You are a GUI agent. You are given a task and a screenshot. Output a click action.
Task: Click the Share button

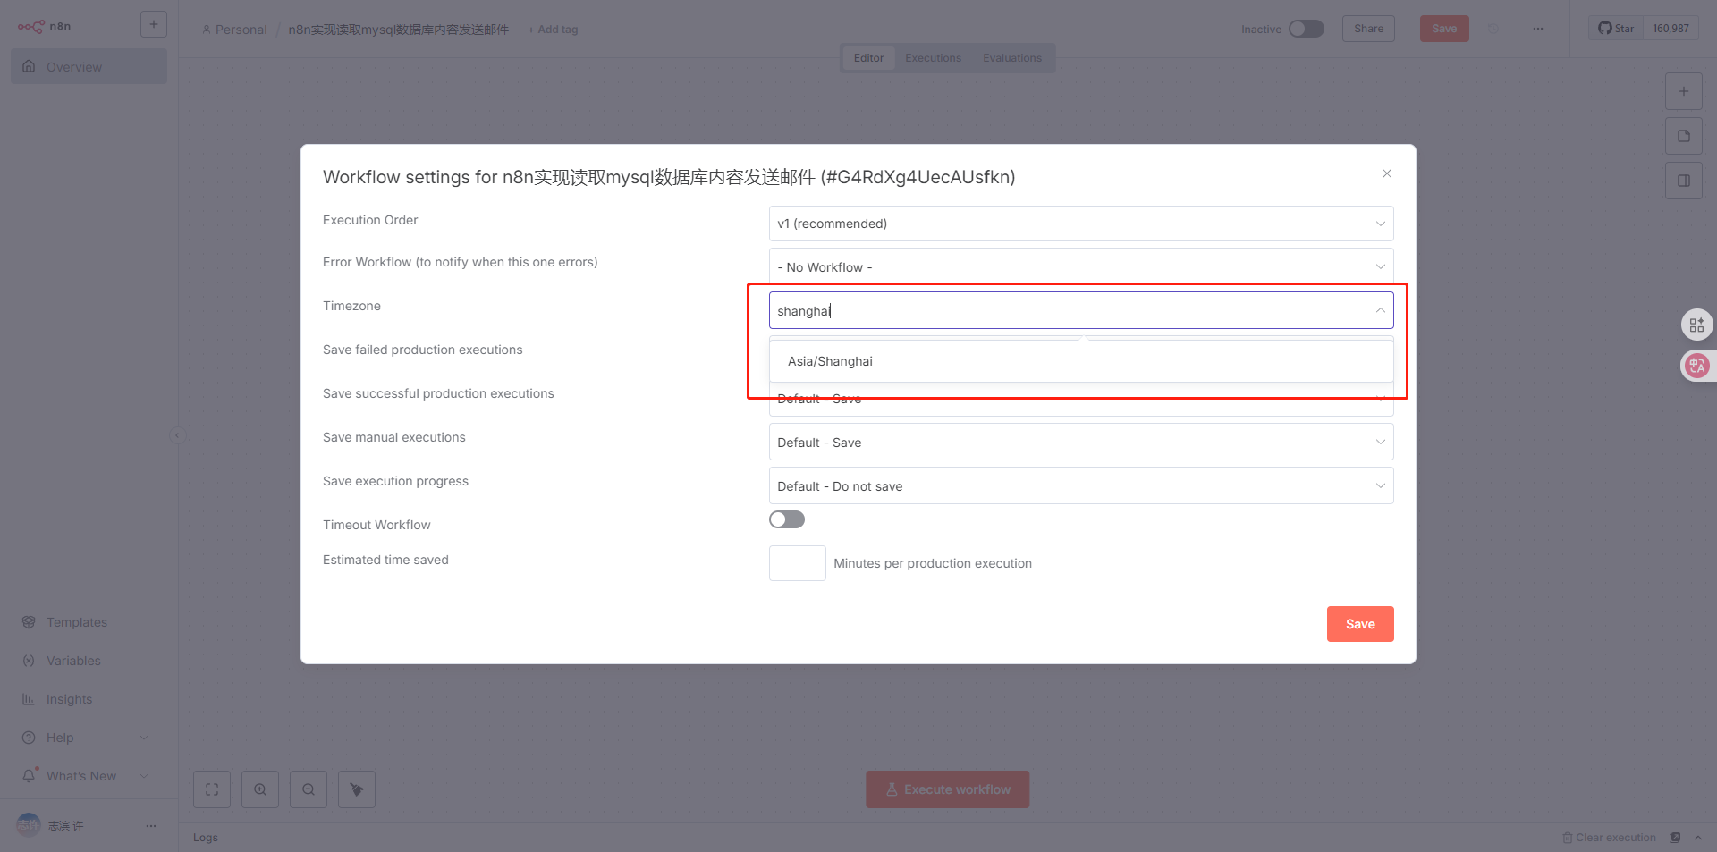tap(1368, 29)
